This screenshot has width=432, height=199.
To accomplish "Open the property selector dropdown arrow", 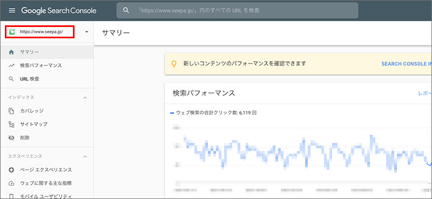I will click(87, 32).
